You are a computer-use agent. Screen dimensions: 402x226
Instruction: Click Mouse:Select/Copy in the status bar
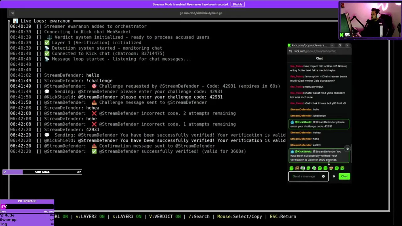click(x=240, y=217)
